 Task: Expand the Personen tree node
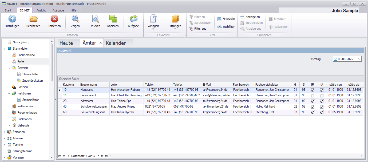click(5, 132)
